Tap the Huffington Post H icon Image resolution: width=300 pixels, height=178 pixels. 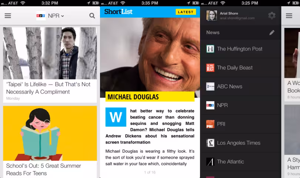click(x=210, y=49)
